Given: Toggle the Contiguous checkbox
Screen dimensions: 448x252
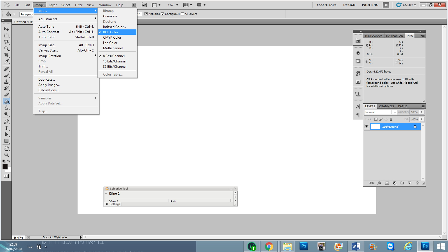Looking at the screenshot, I should pyautogui.click(x=162, y=14).
